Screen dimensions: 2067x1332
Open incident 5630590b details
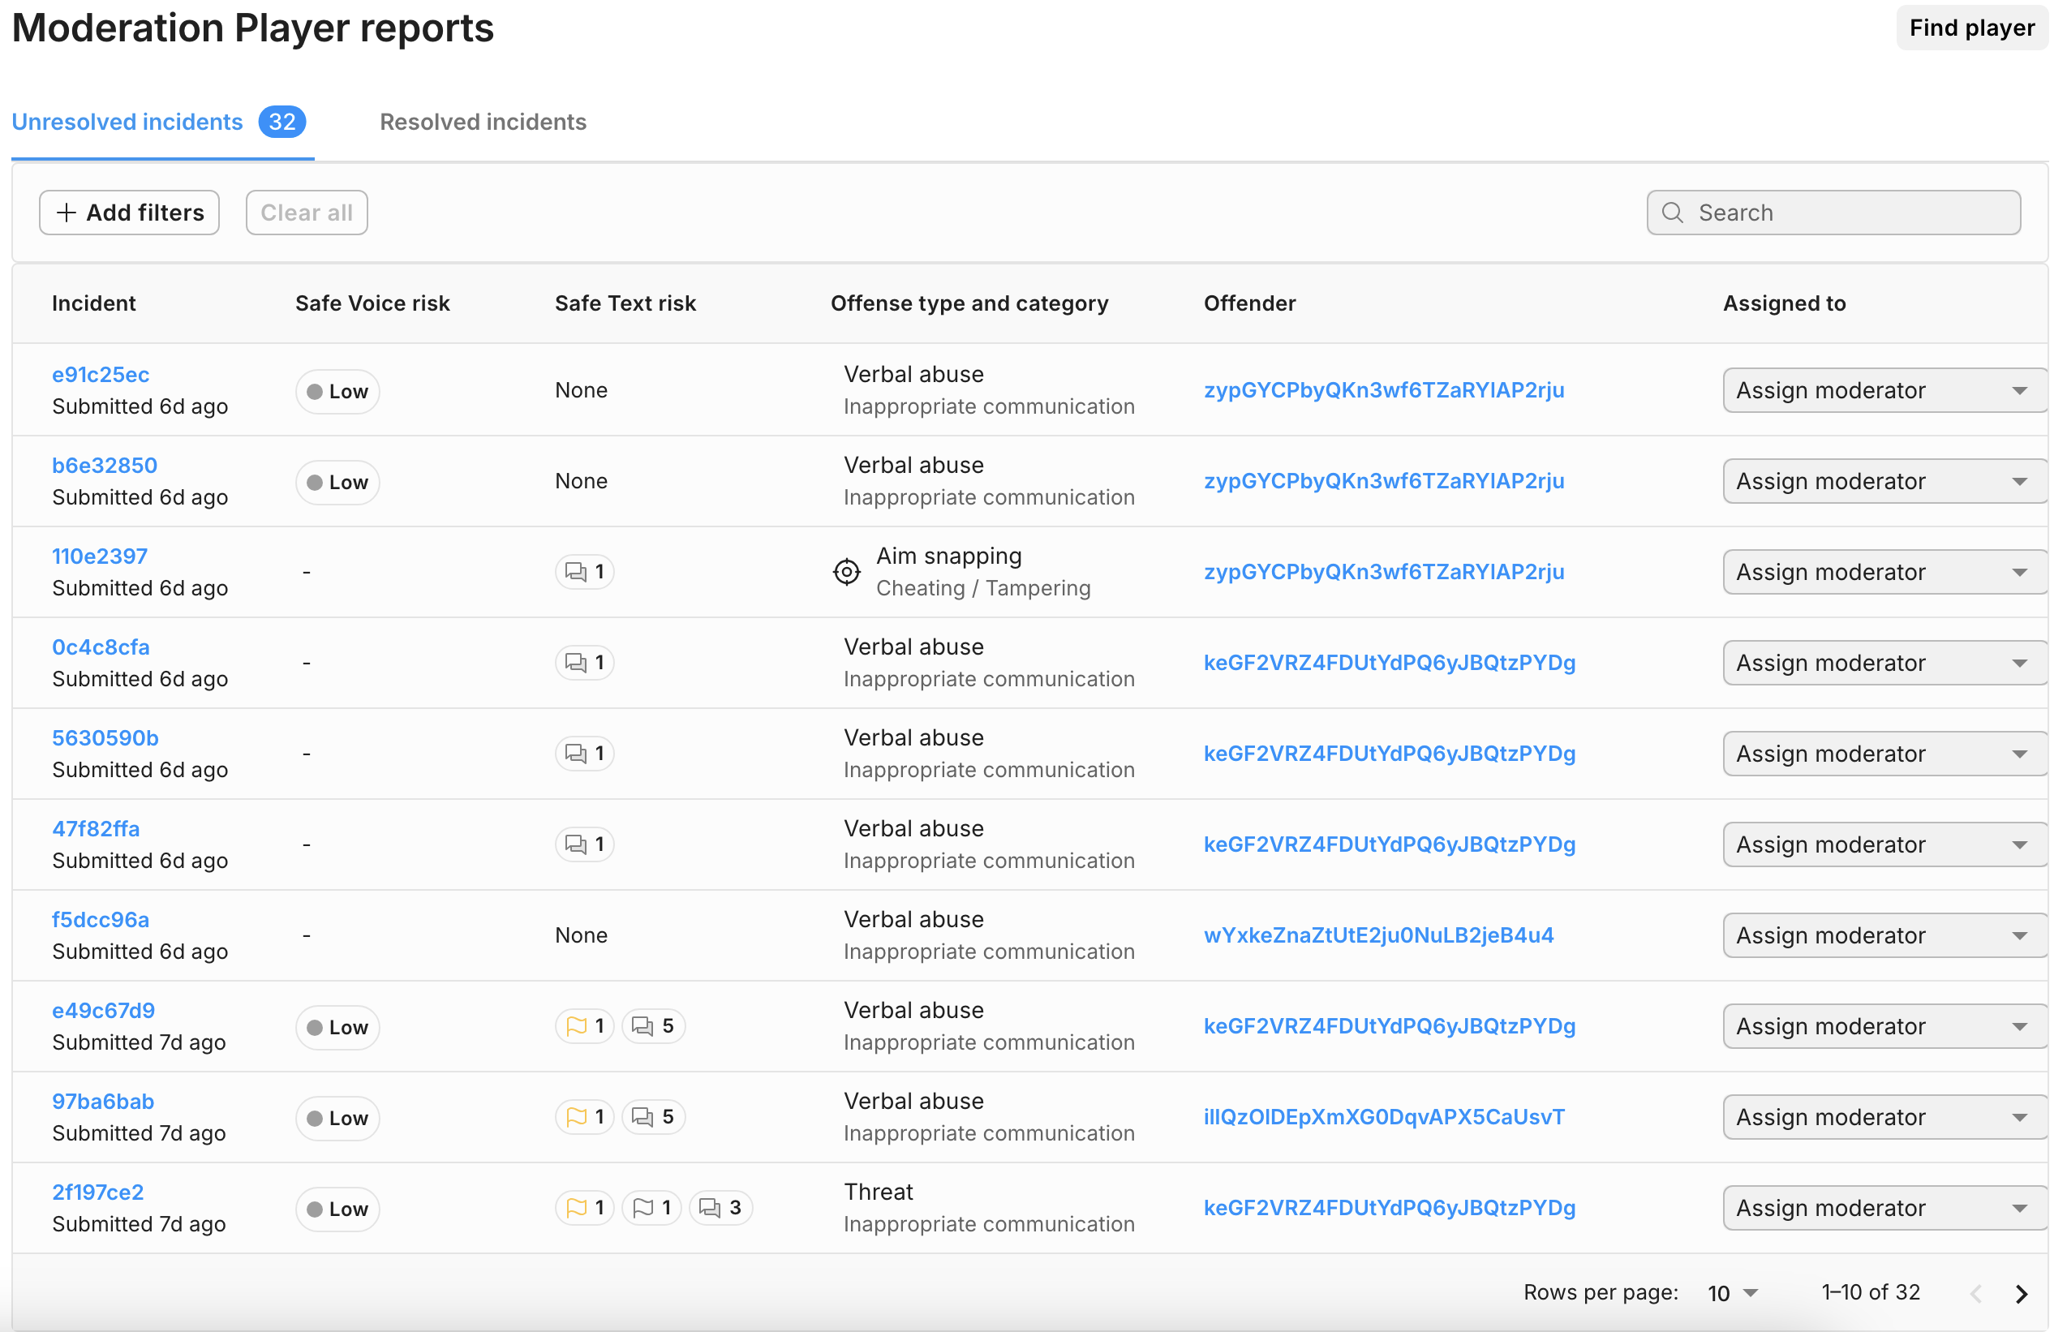click(105, 737)
